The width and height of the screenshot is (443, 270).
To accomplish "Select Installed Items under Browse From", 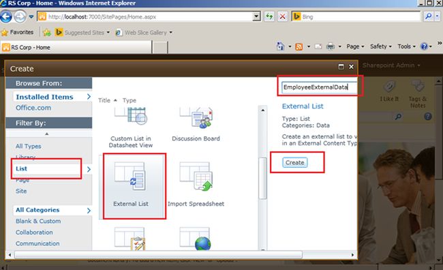I will pyautogui.click(x=44, y=97).
